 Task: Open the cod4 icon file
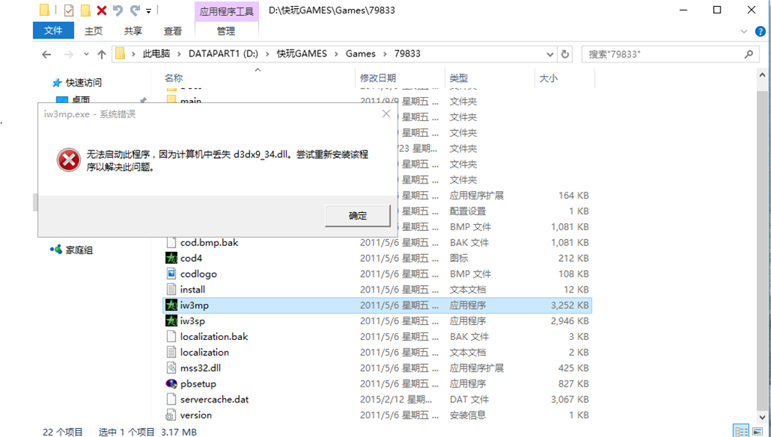point(171,258)
